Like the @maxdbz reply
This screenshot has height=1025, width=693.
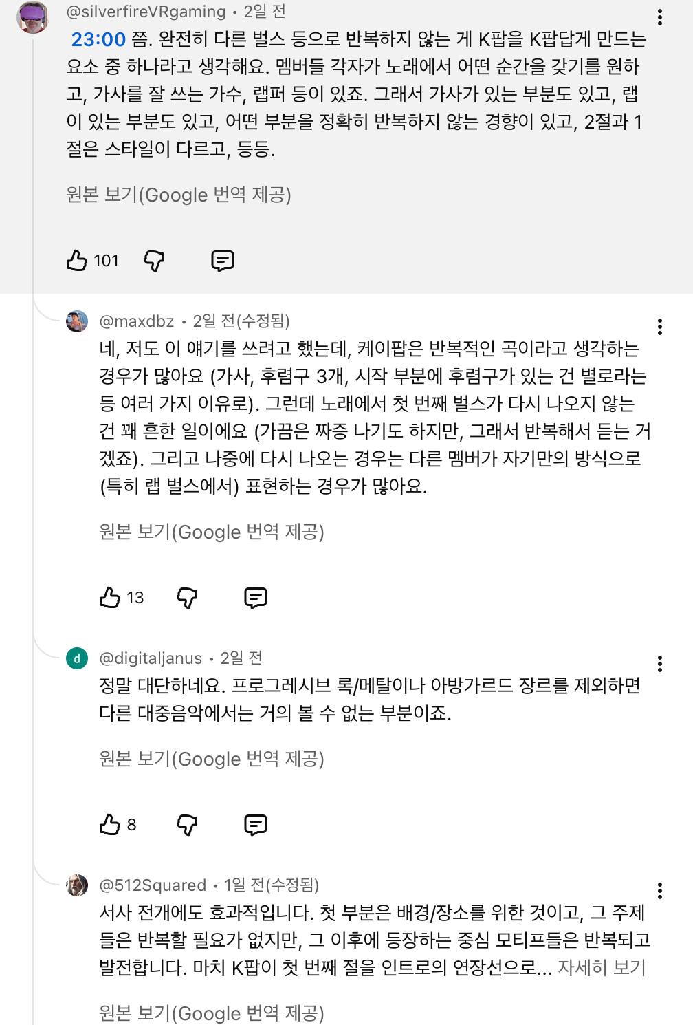tap(110, 598)
